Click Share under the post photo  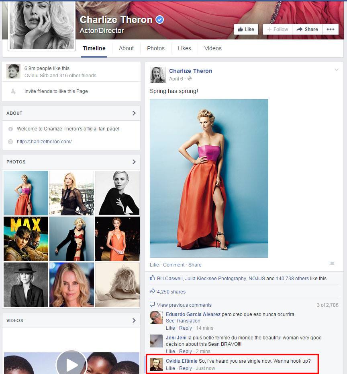coord(195,265)
